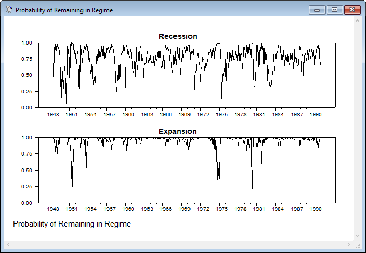Select the Expansion chart title
This screenshot has width=366, height=253.
pos(178,131)
